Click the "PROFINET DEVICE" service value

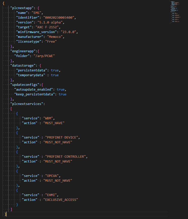62,137
